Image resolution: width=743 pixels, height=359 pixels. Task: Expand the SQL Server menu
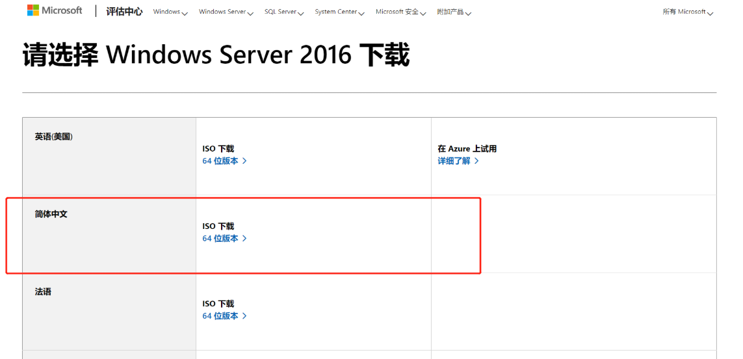click(x=284, y=12)
